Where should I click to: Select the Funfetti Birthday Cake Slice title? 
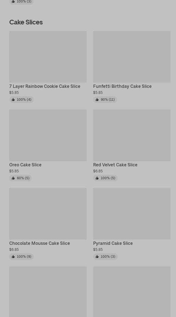(x=122, y=86)
